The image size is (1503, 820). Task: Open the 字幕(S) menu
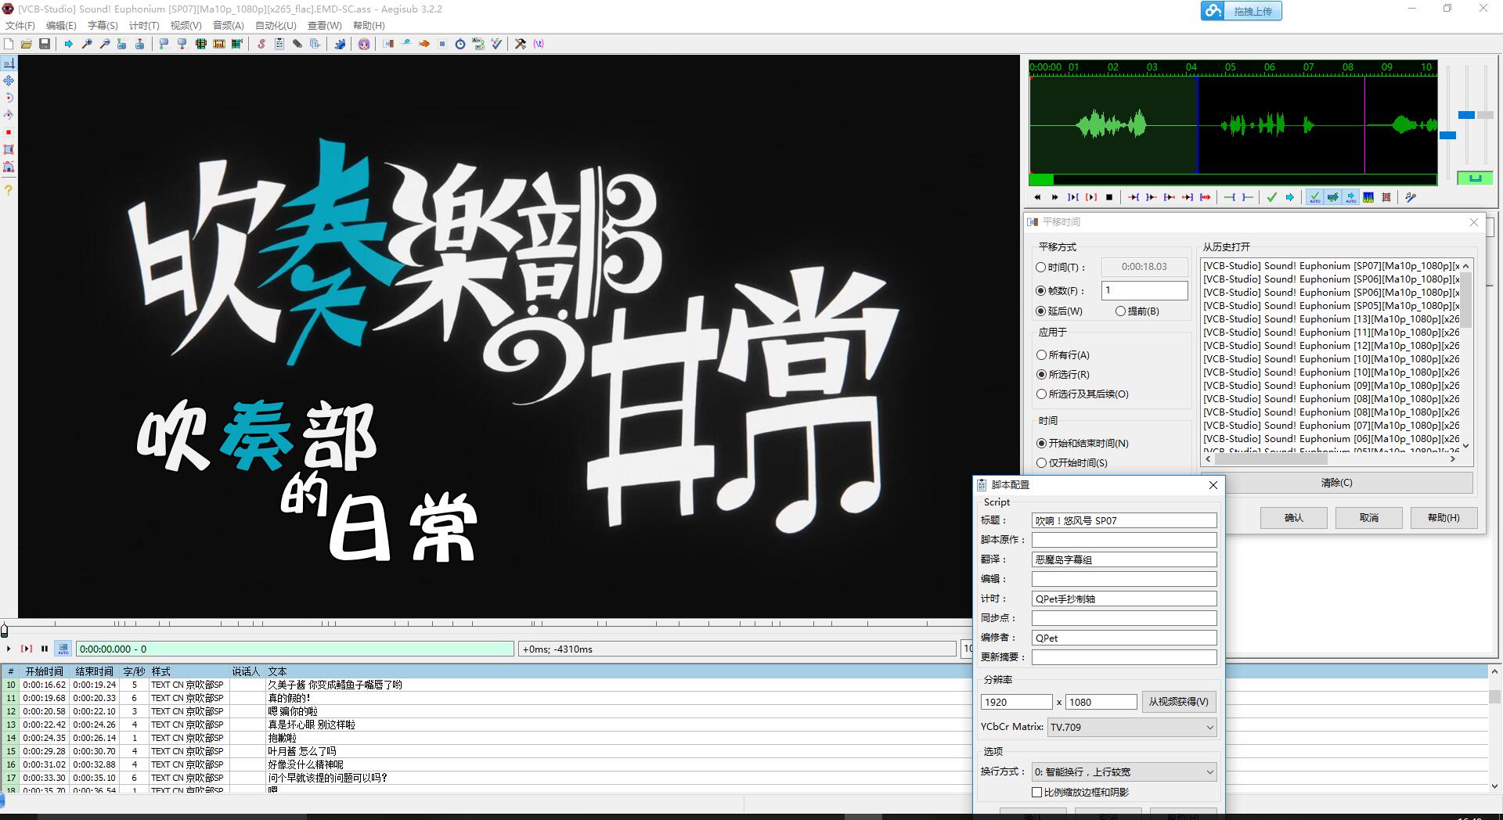coord(103,25)
